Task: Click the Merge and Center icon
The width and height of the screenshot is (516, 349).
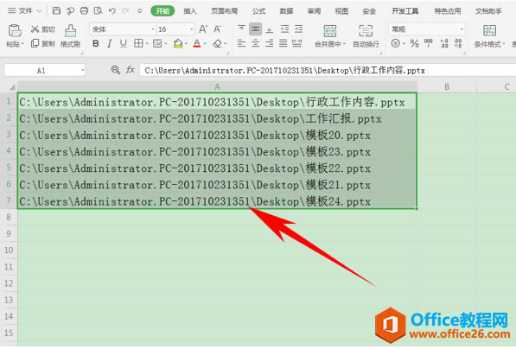Action: pyautogui.click(x=330, y=31)
